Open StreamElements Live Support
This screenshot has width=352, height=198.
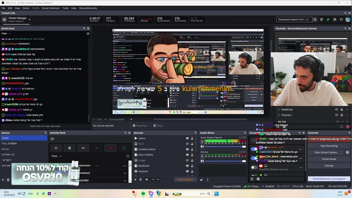coord(329,179)
